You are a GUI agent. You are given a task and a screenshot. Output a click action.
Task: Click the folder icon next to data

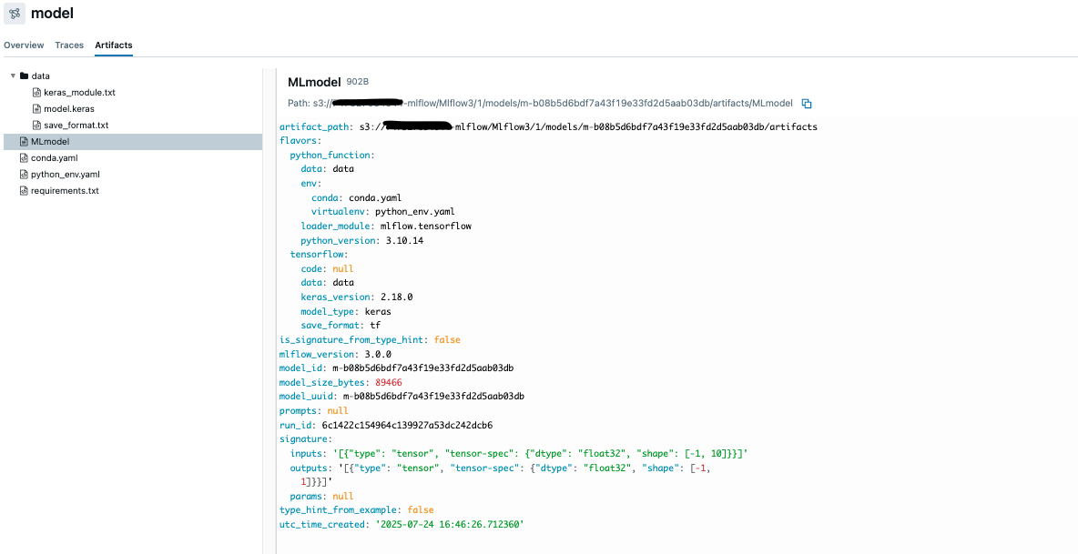point(25,76)
